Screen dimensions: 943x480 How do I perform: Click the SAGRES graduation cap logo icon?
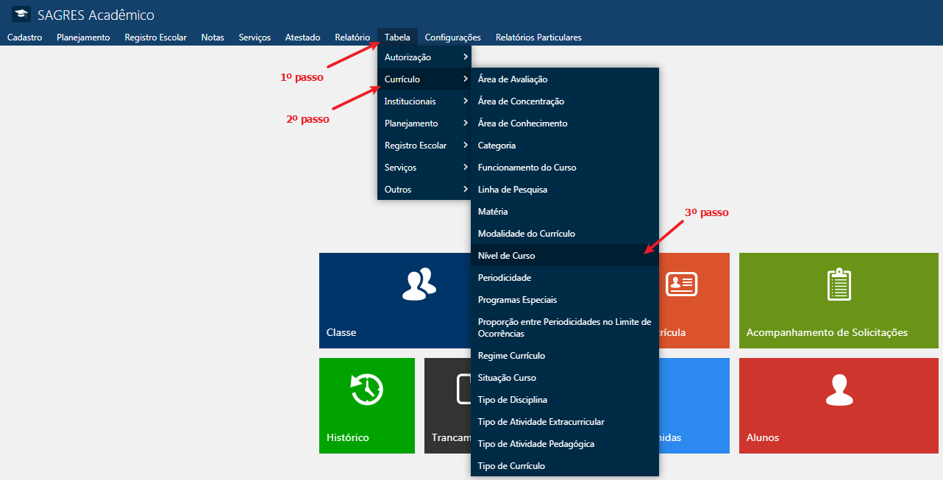click(21, 15)
